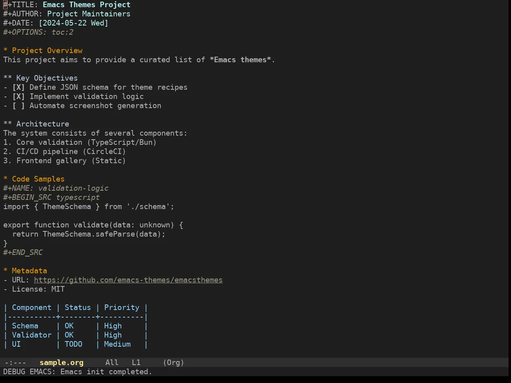Click 'return ThemeSchema.safeParse(data);' line
The image size is (511, 383).
(x=89, y=234)
